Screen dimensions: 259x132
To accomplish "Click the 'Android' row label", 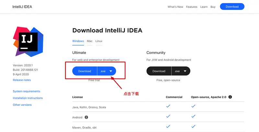I will (x=77, y=117).
